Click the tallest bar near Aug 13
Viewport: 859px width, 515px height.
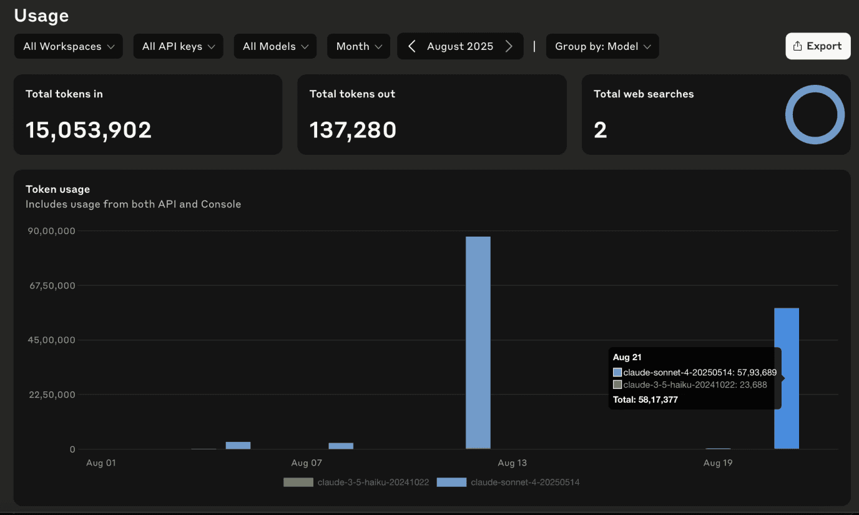(x=478, y=343)
